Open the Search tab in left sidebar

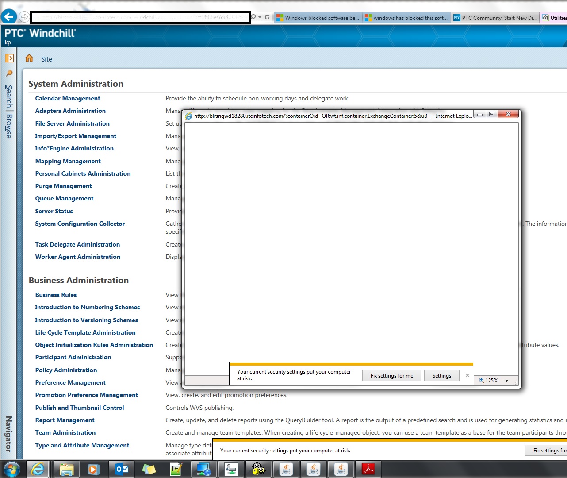9,96
